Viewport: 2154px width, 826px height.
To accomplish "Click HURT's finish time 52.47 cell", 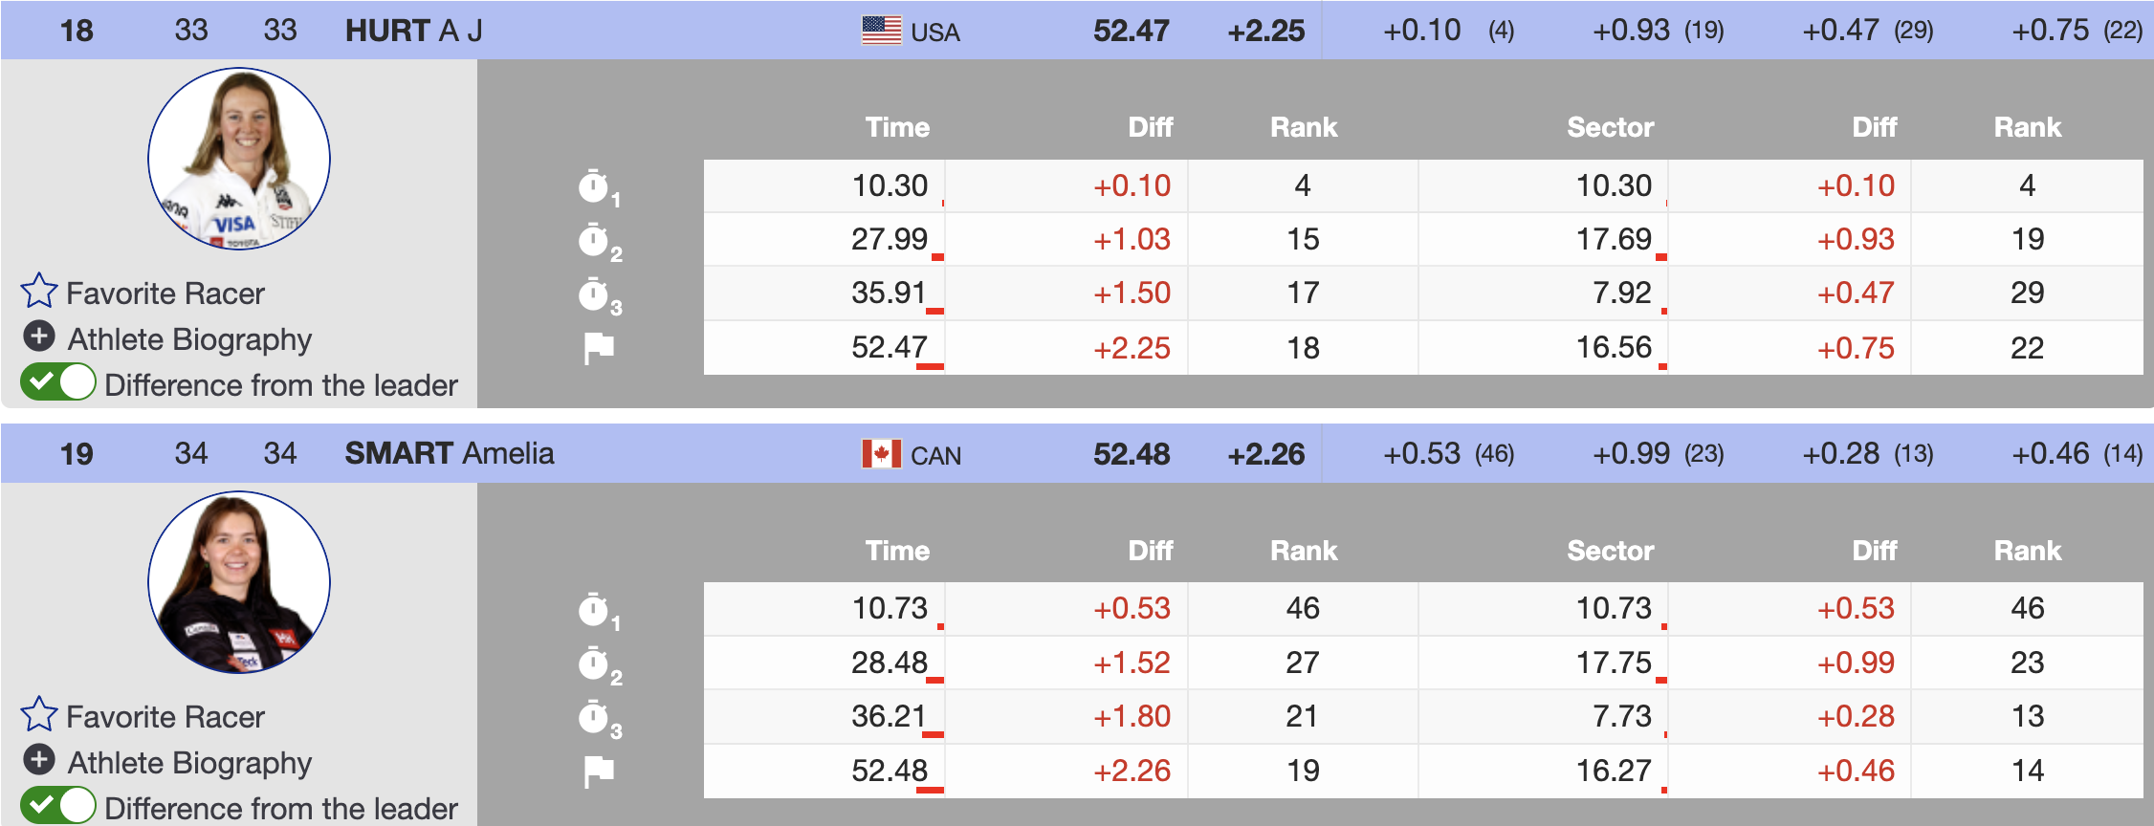I will pos(889,348).
